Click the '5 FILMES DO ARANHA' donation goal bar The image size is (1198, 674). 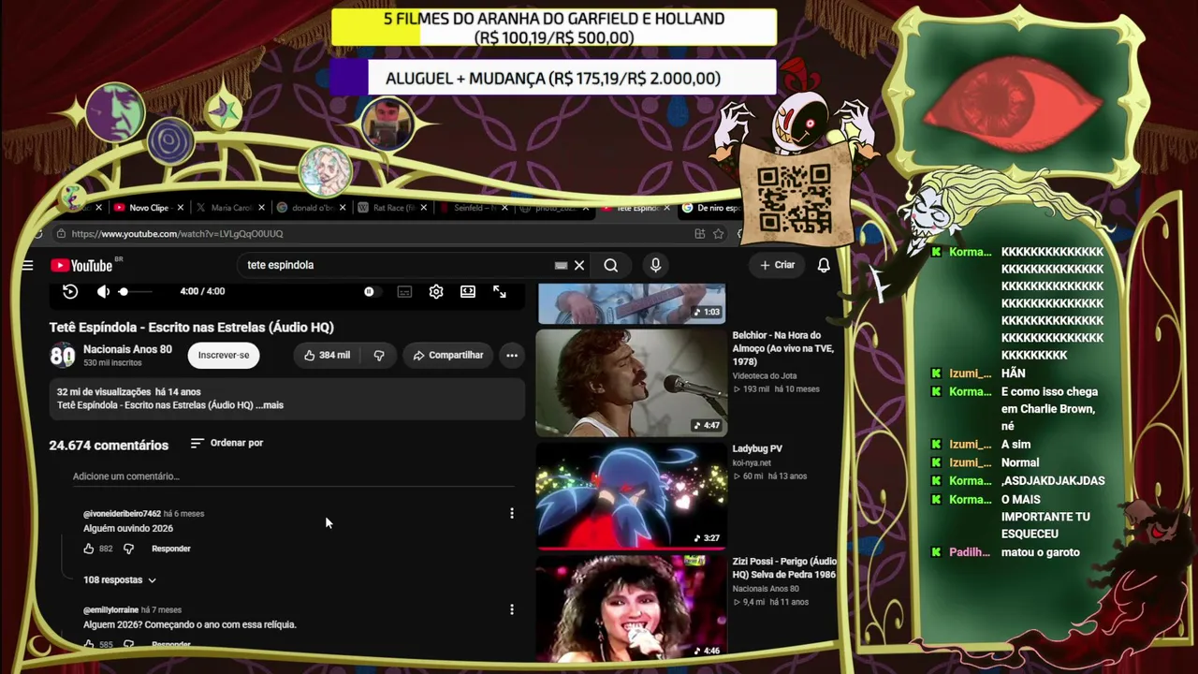(x=553, y=28)
